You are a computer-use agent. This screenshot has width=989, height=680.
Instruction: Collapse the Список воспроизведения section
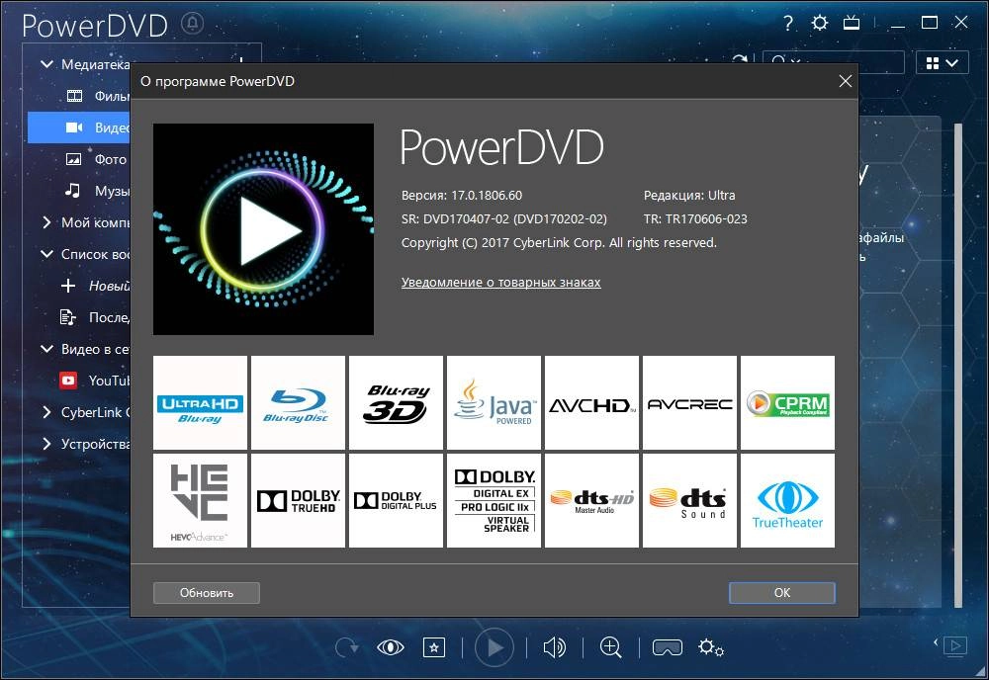tap(46, 253)
